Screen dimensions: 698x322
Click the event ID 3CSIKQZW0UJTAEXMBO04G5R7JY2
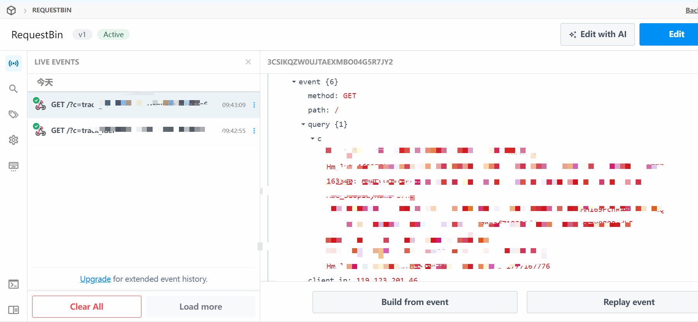(330, 62)
